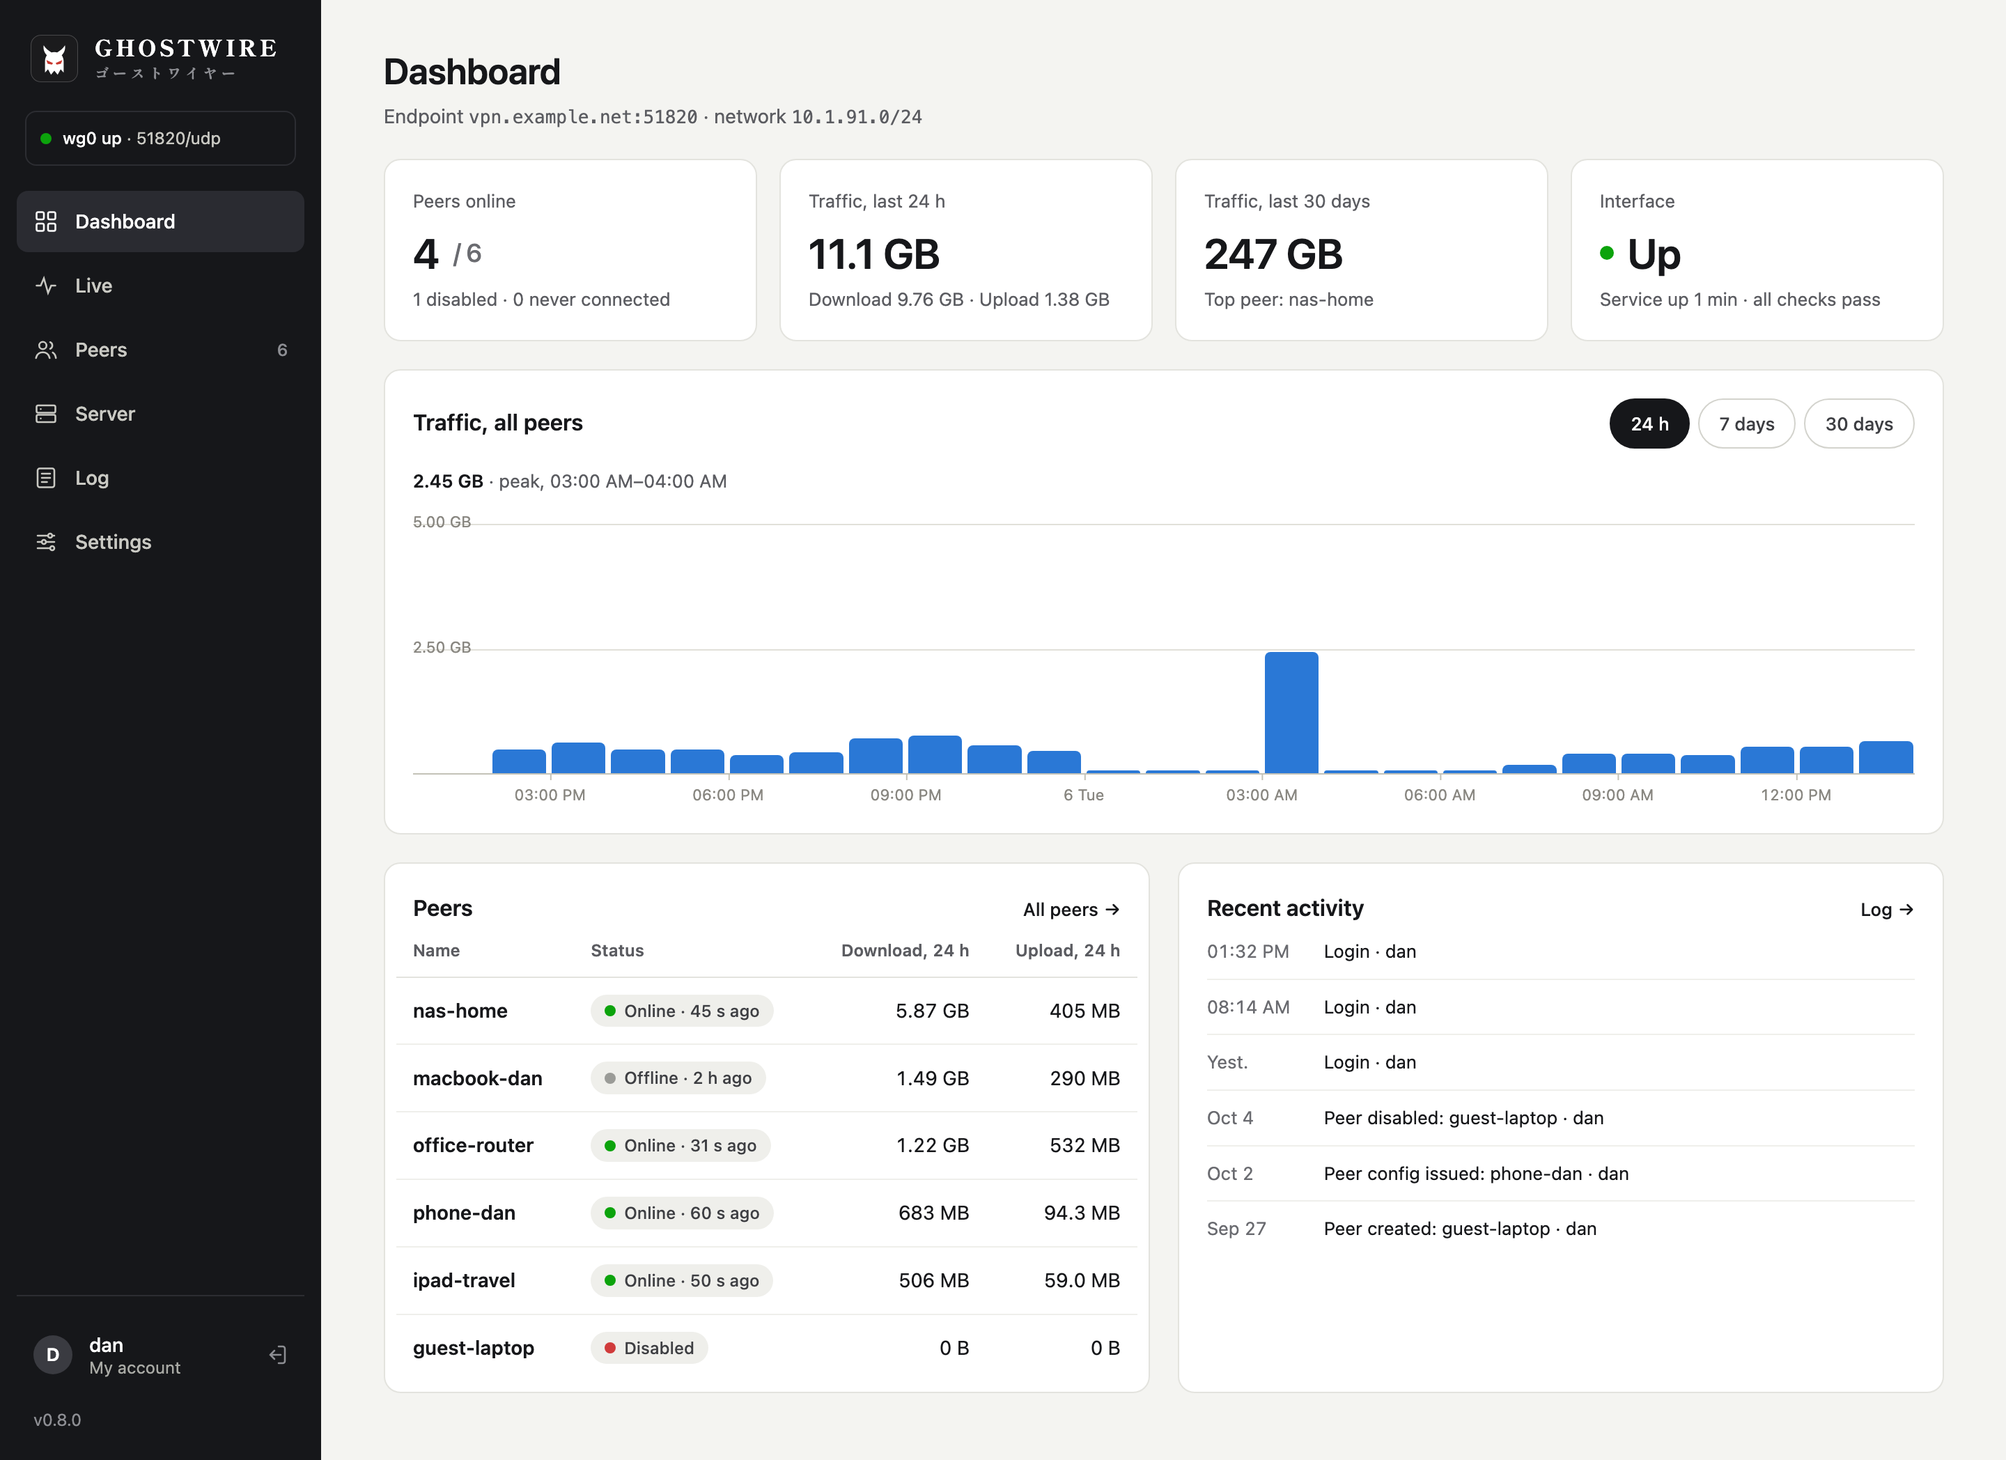The image size is (2006, 1460).
Task: Click the 01:32 PM Login entry
Action: (x=1560, y=952)
